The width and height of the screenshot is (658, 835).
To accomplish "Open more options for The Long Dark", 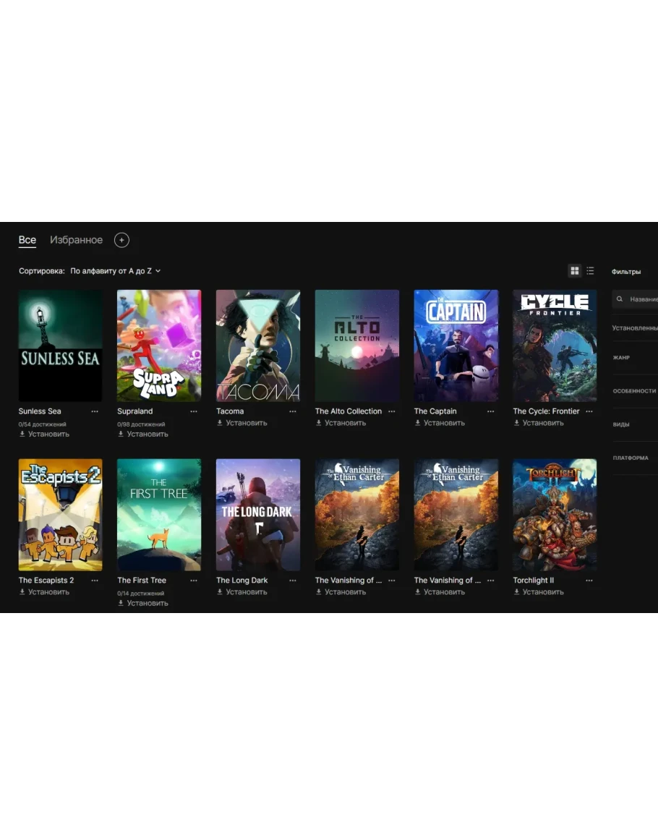I will coord(293,581).
